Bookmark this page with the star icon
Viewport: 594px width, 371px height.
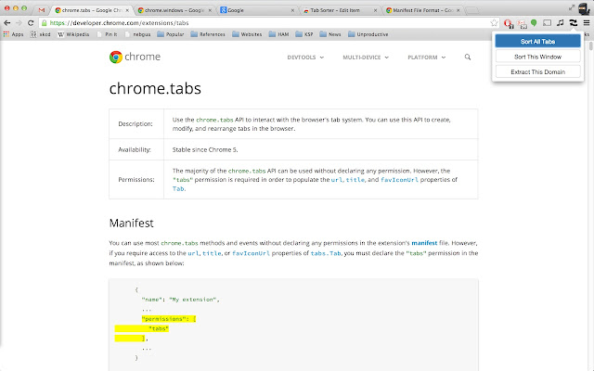tap(494, 23)
